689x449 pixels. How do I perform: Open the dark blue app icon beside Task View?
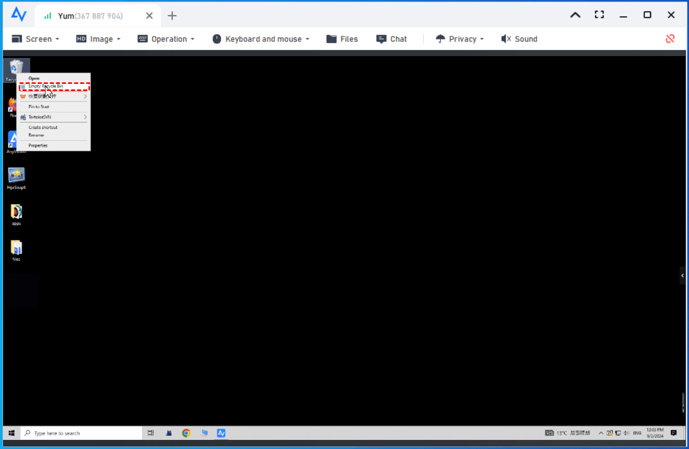click(169, 433)
